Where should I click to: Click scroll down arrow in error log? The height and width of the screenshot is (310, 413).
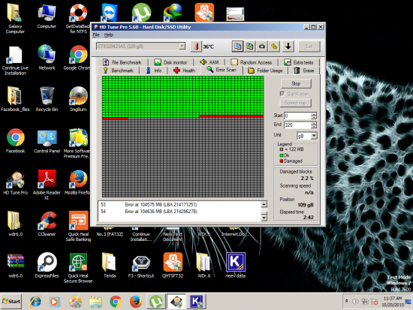tap(264, 217)
